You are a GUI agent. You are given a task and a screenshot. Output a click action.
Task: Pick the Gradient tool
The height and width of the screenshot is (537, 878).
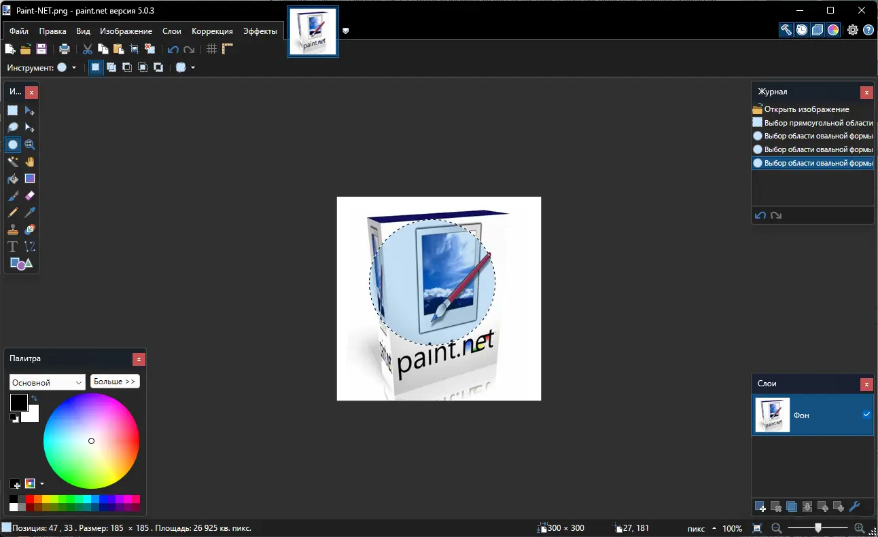pos(30,179)
